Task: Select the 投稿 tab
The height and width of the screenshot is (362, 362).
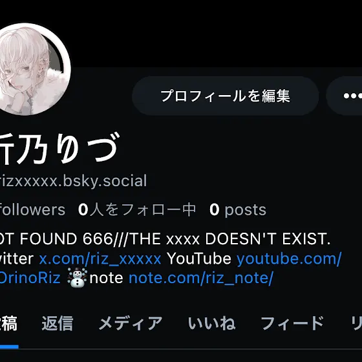Action: click(8, 323)
